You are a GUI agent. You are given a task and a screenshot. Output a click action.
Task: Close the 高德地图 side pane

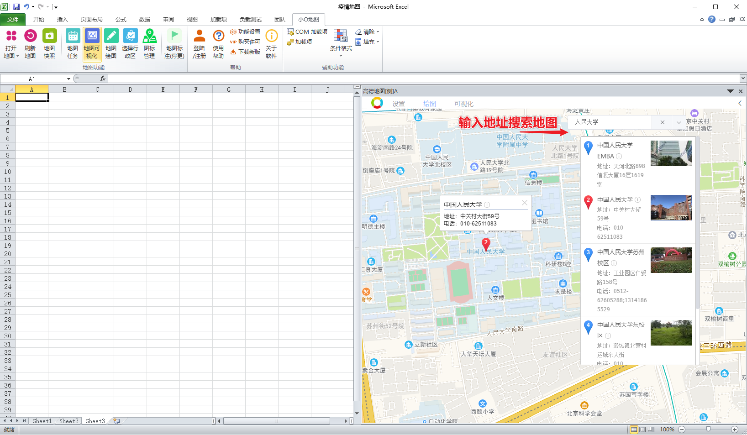point(741,91)
